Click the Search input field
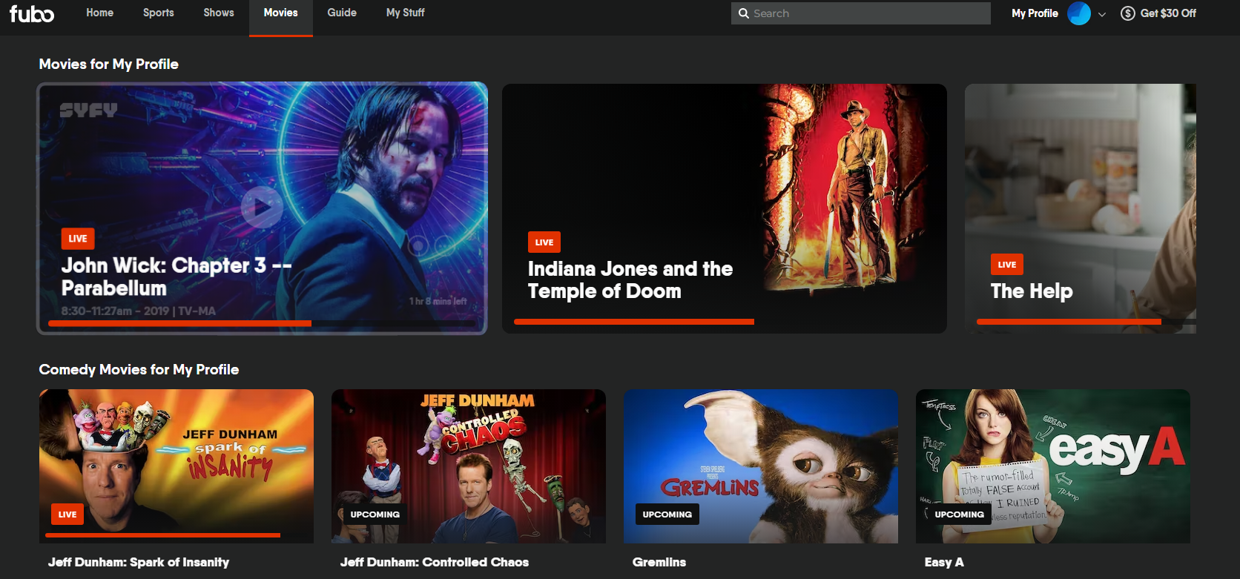The width and height of the screenshot is (1240, 579). pos(861,13)
